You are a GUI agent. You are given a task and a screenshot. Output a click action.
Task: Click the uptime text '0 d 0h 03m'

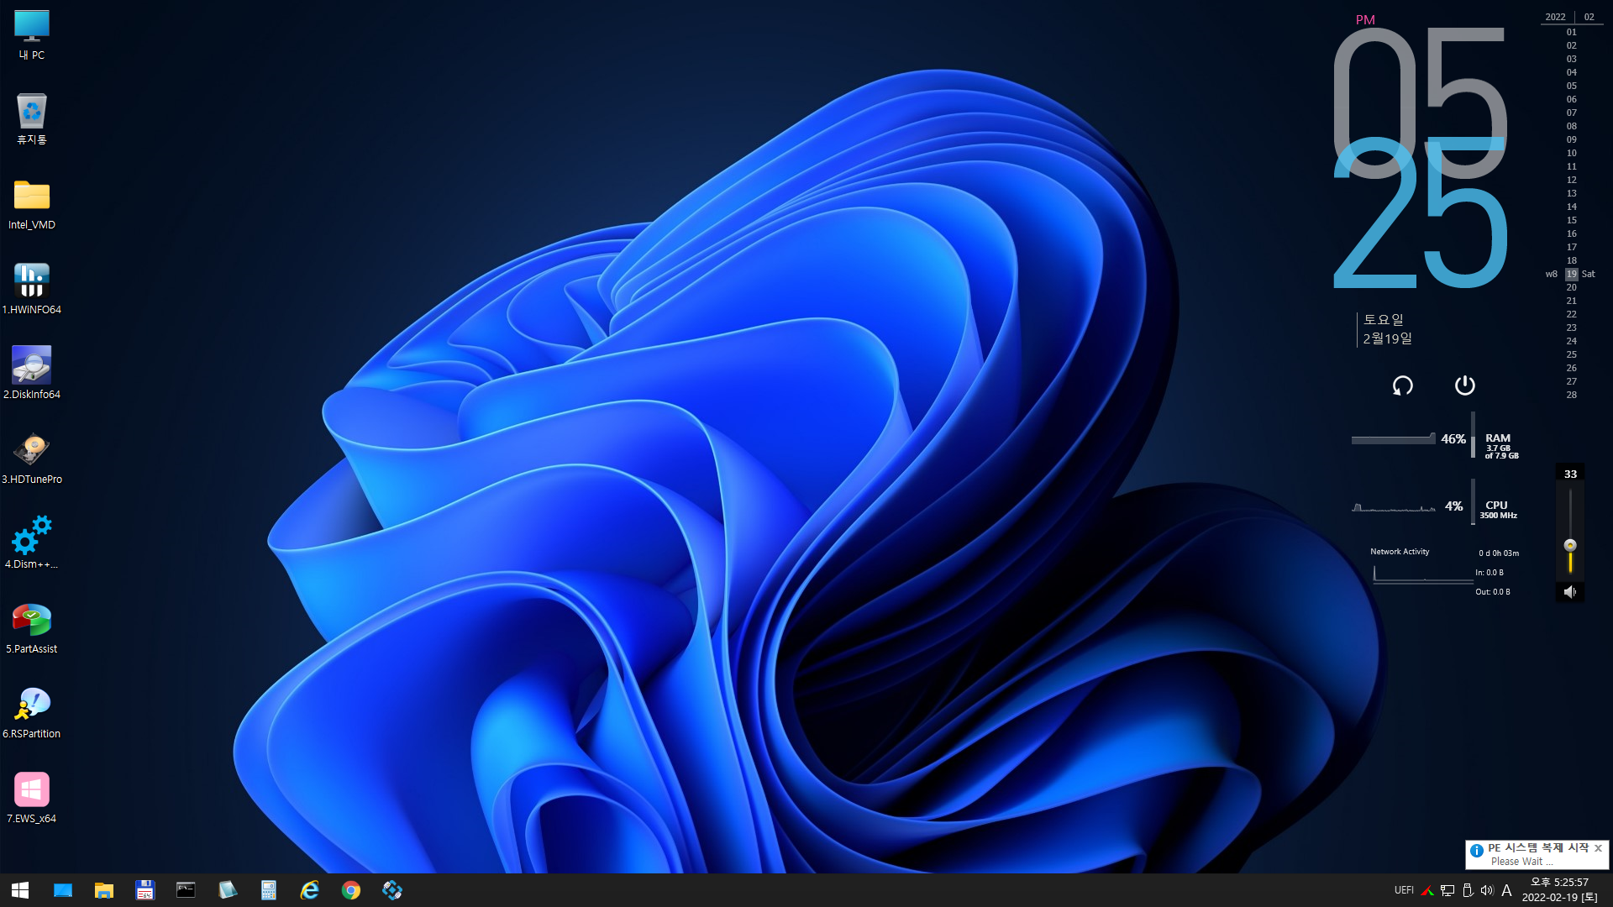tap(1499, 553)
